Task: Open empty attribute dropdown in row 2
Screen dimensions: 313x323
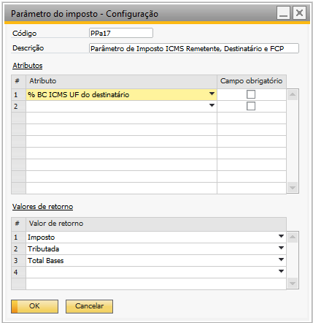Action: tap(212, 105)
